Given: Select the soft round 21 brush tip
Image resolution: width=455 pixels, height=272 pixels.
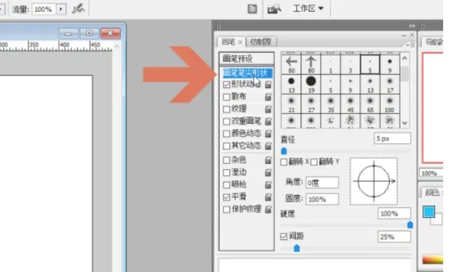Looking at the screenshot, I should click(292, 104).
